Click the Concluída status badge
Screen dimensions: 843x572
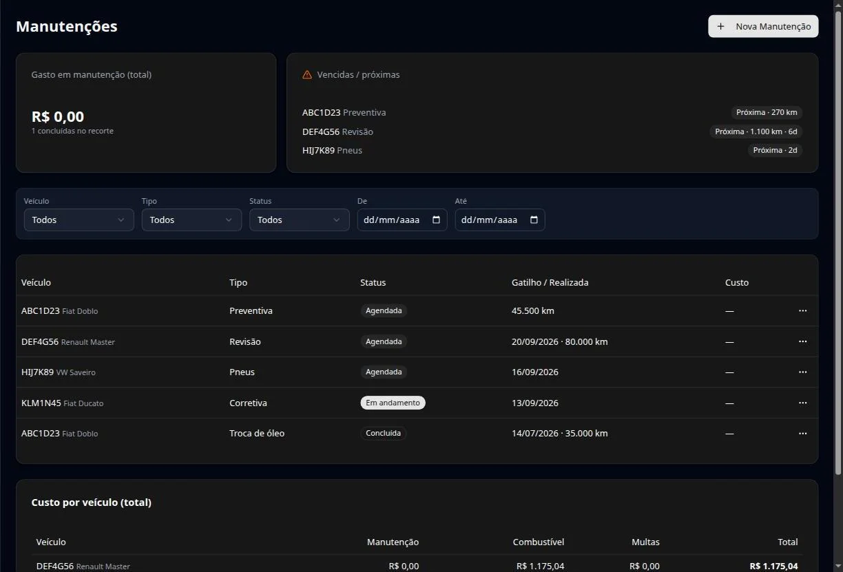(x=383, y=433)
